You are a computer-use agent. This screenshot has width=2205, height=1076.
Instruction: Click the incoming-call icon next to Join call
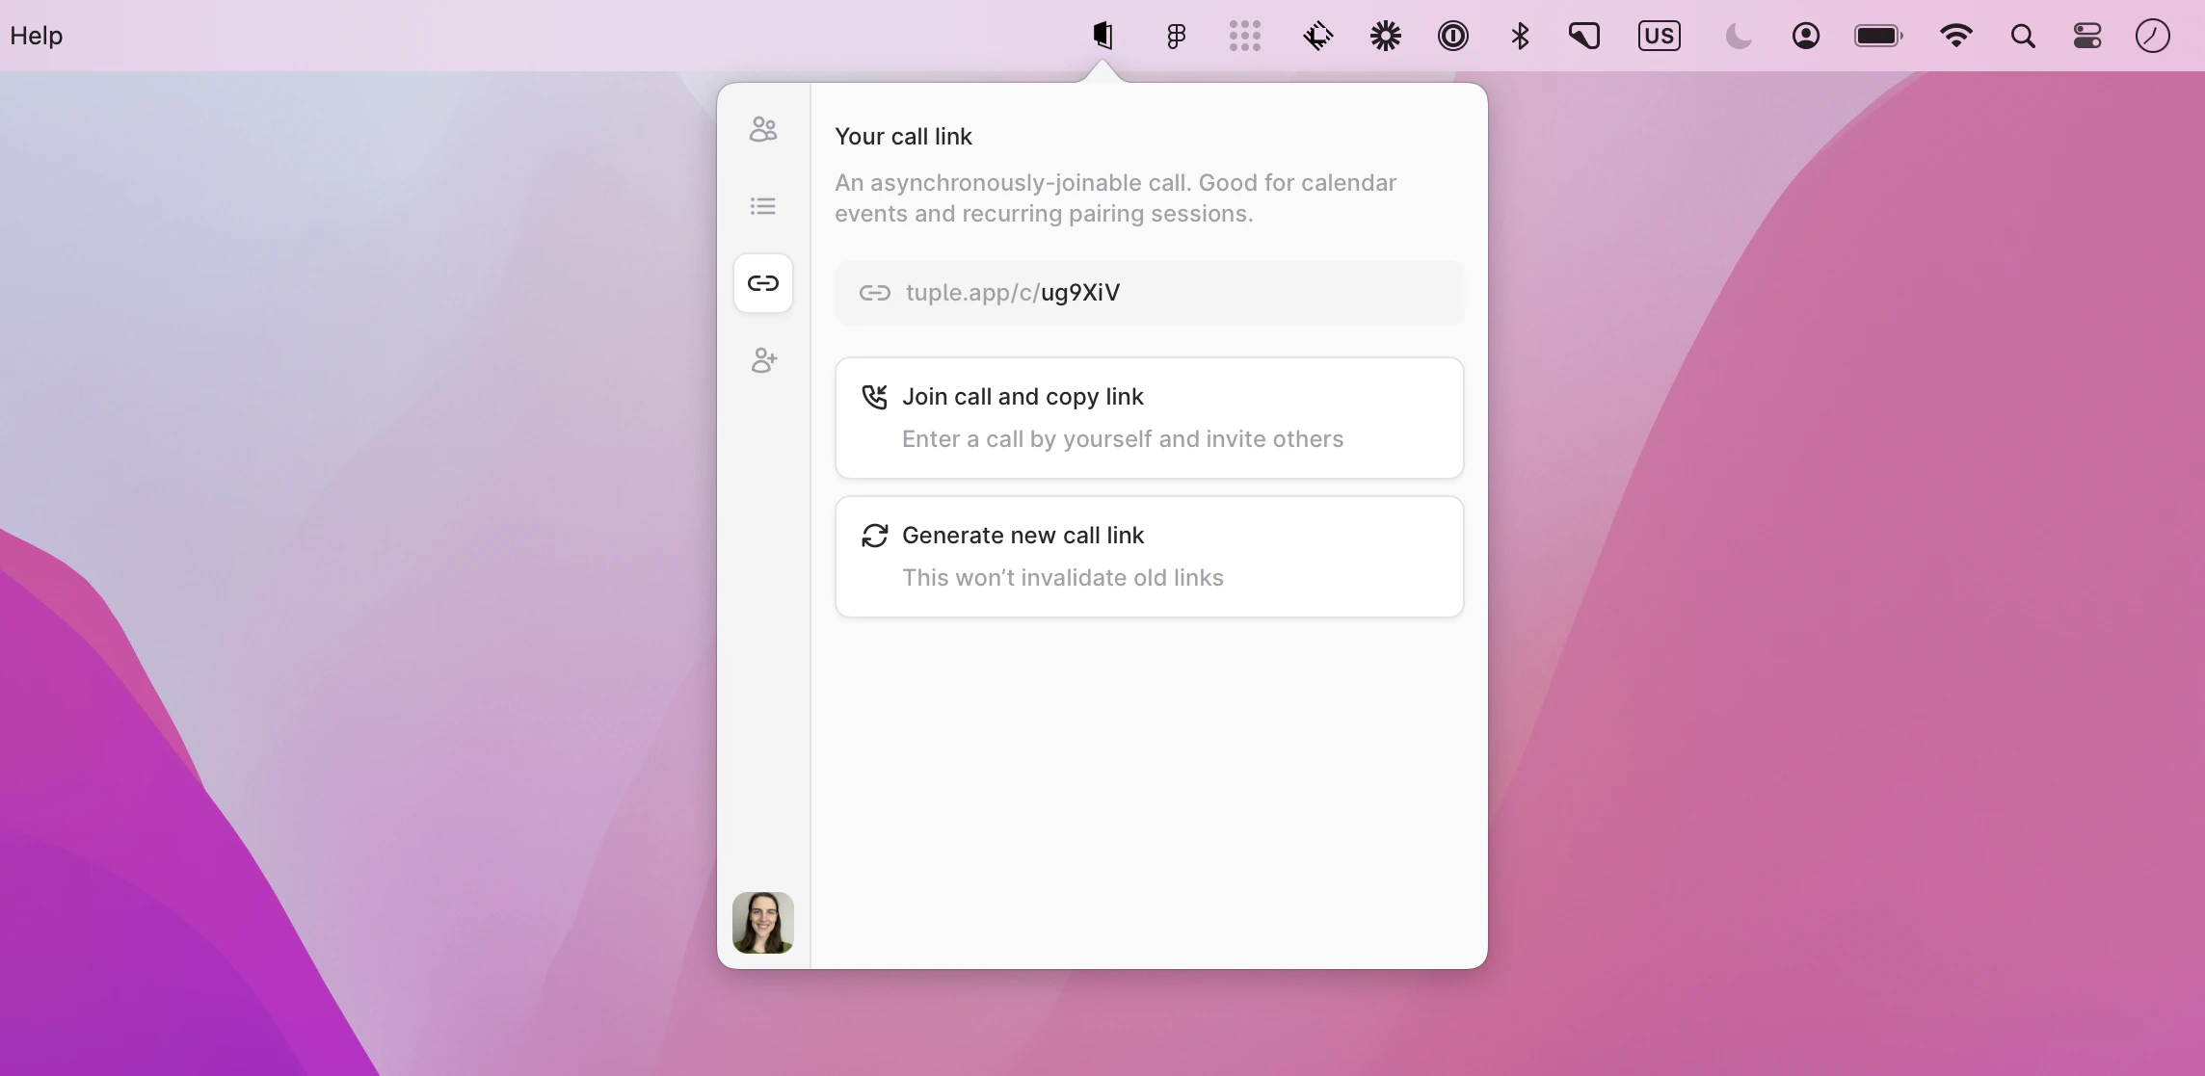click(x=874, y=396)
